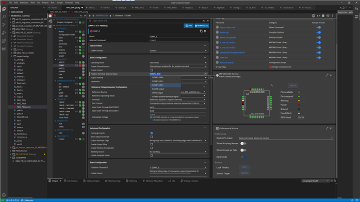The width and height of the screenshot is (360, 202).
Task: Check Enable Window Comparator checkbox
Action: (x=152, y=148)
